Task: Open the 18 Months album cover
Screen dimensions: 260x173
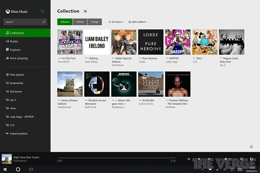Action: 151,84
